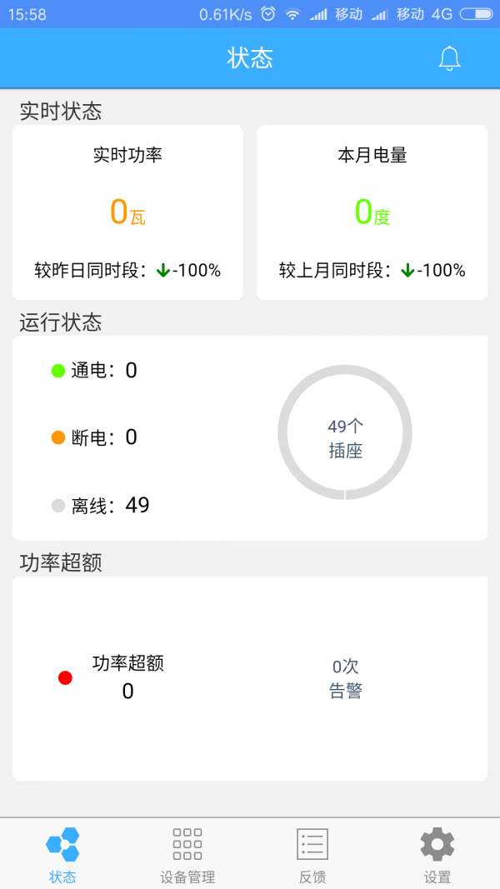Open the monthly electricity usage card
This screenshot has width=500, height=889.
tap(372, 212)
